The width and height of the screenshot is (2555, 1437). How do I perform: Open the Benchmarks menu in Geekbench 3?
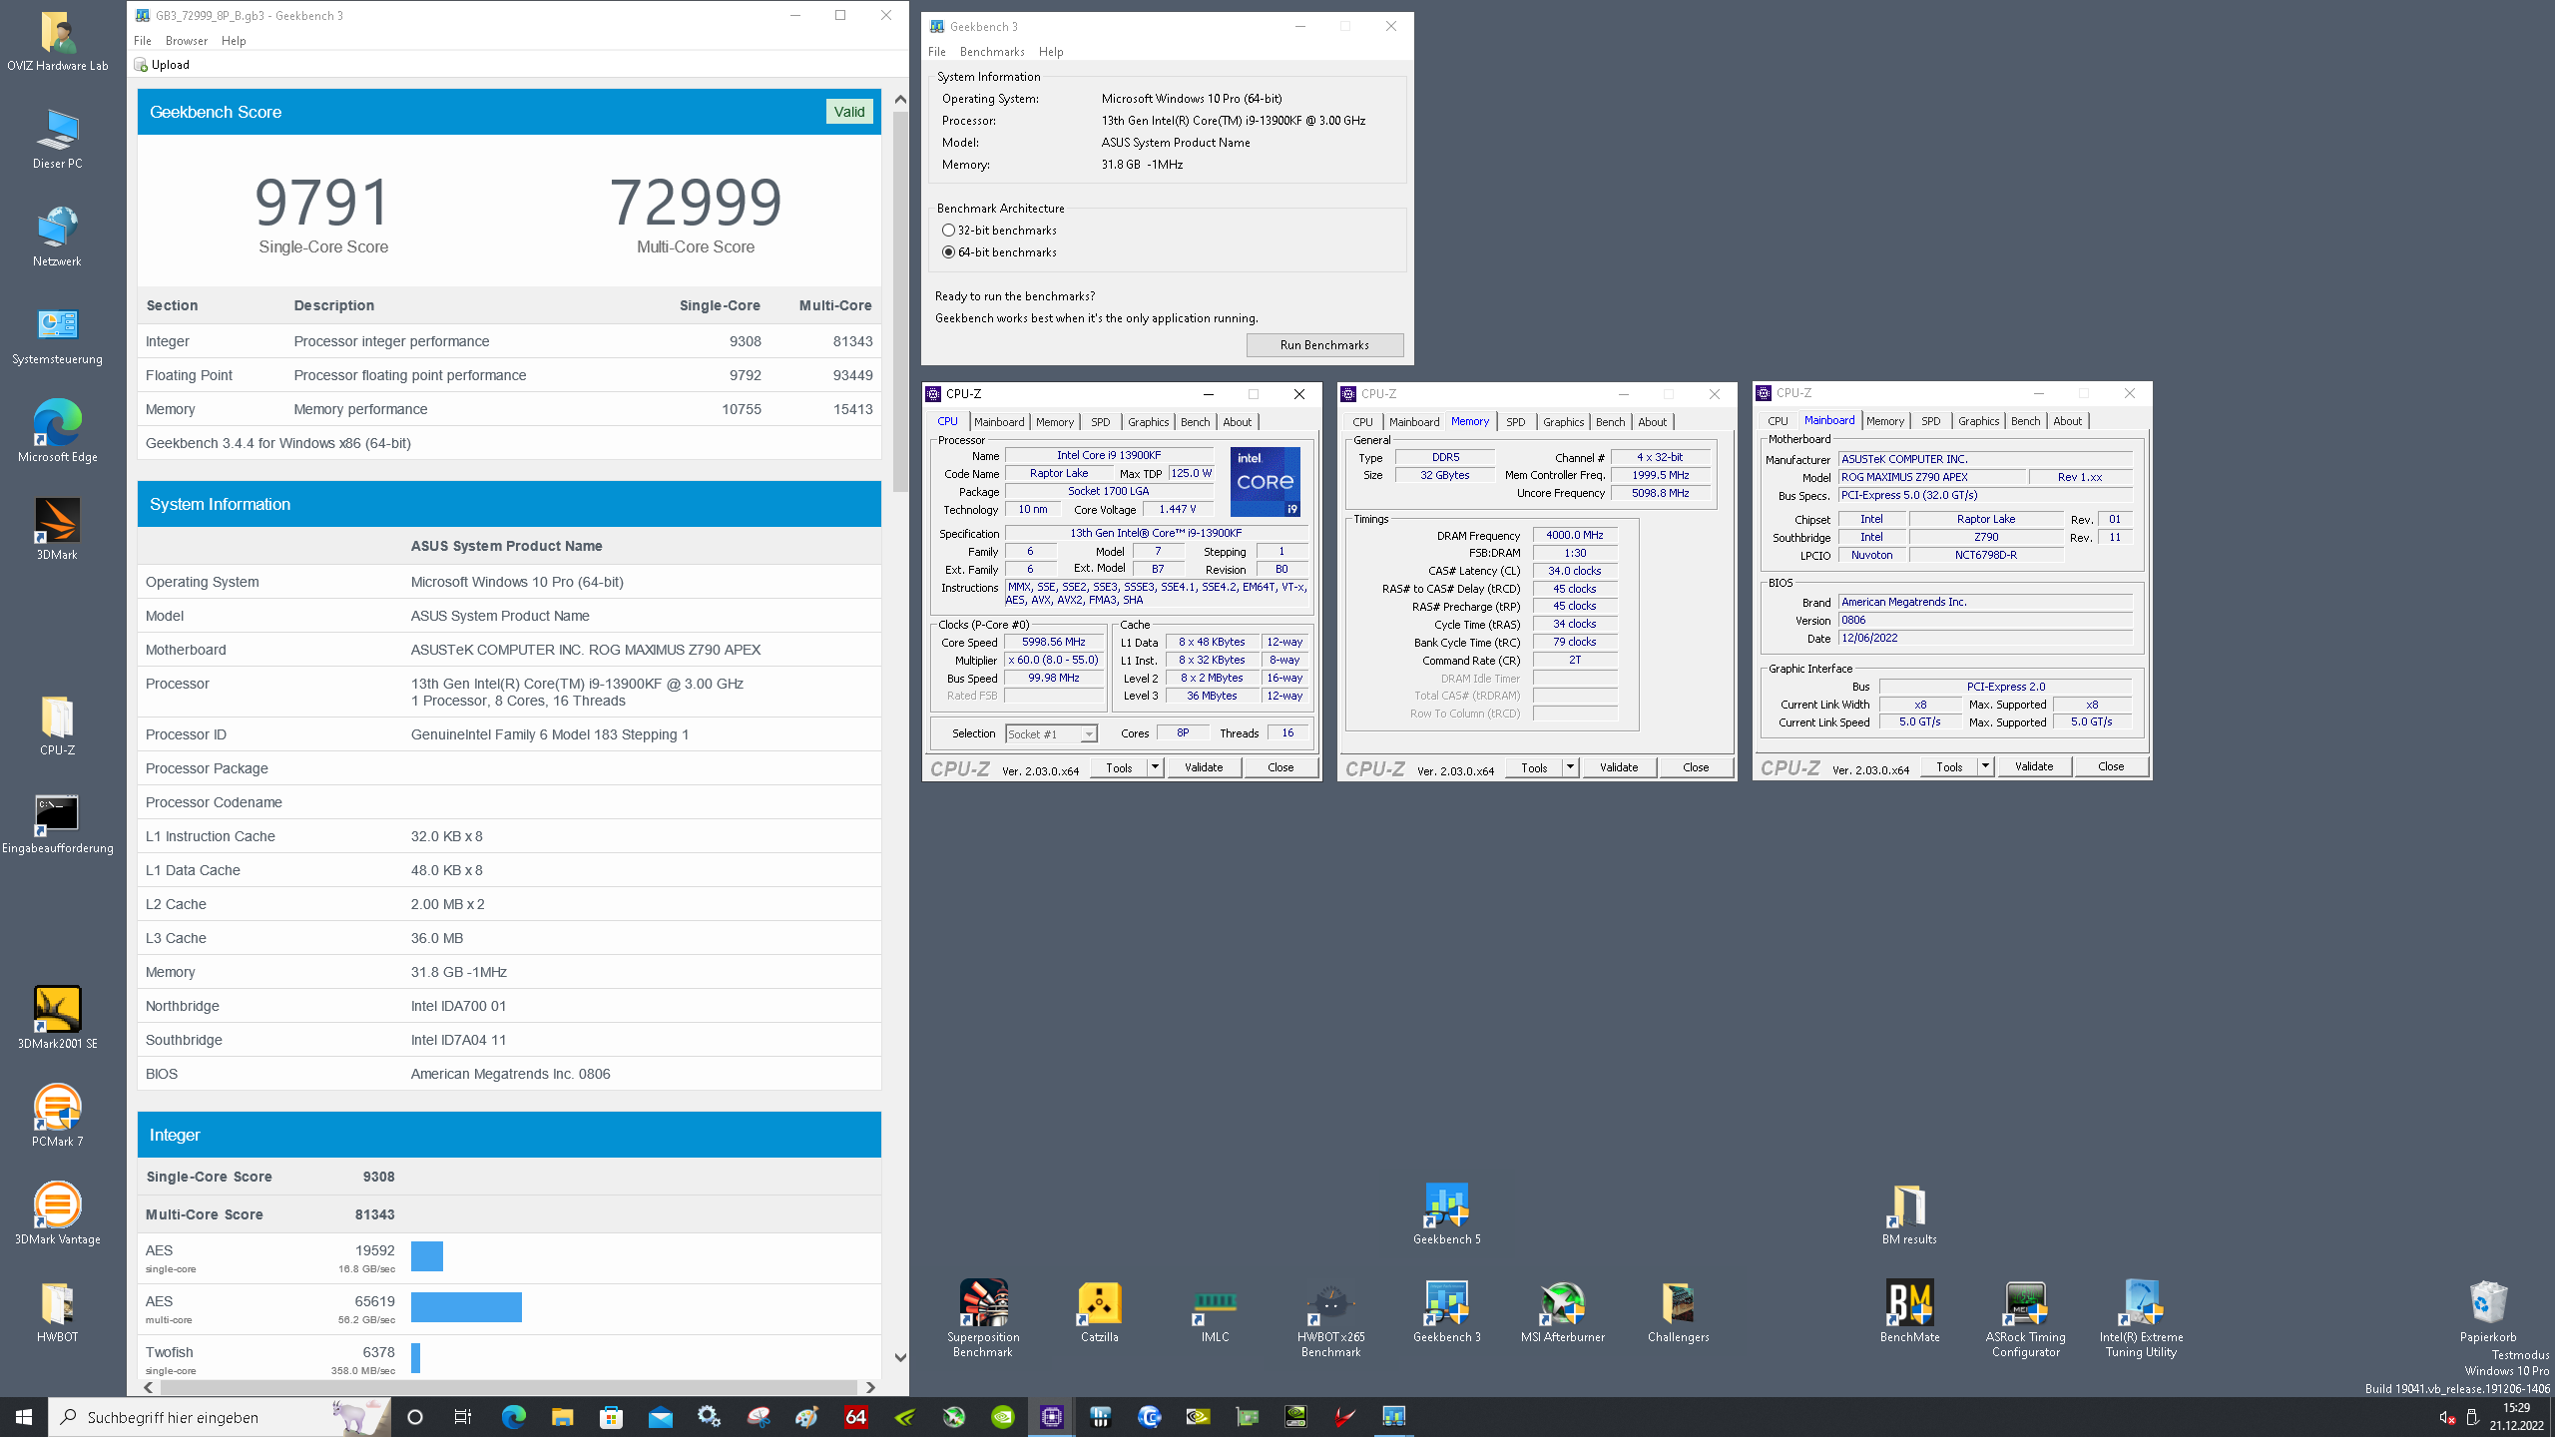[992, 52]
